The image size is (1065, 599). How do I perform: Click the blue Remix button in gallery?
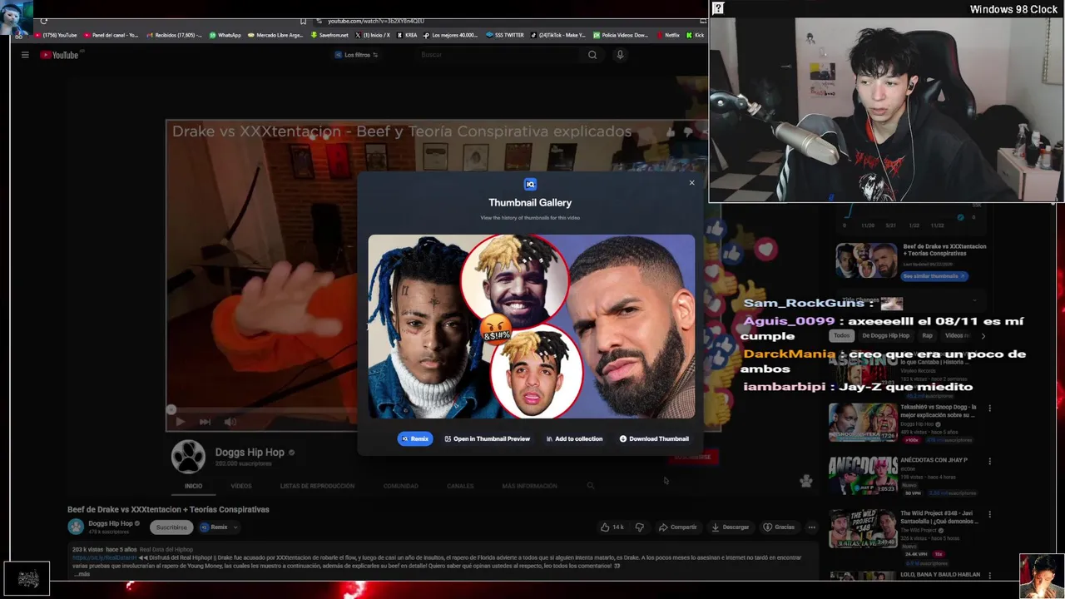(415, 438)
